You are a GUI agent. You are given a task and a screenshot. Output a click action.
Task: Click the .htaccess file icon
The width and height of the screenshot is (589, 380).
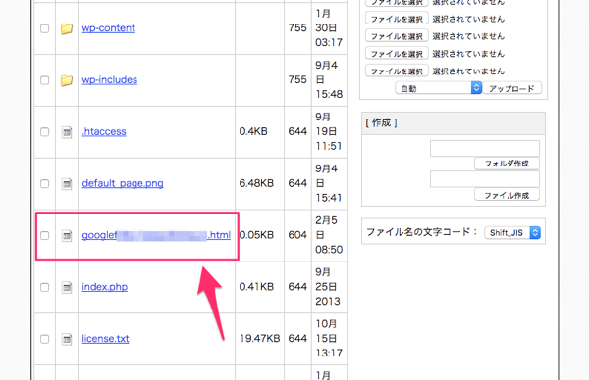[67, 132]
